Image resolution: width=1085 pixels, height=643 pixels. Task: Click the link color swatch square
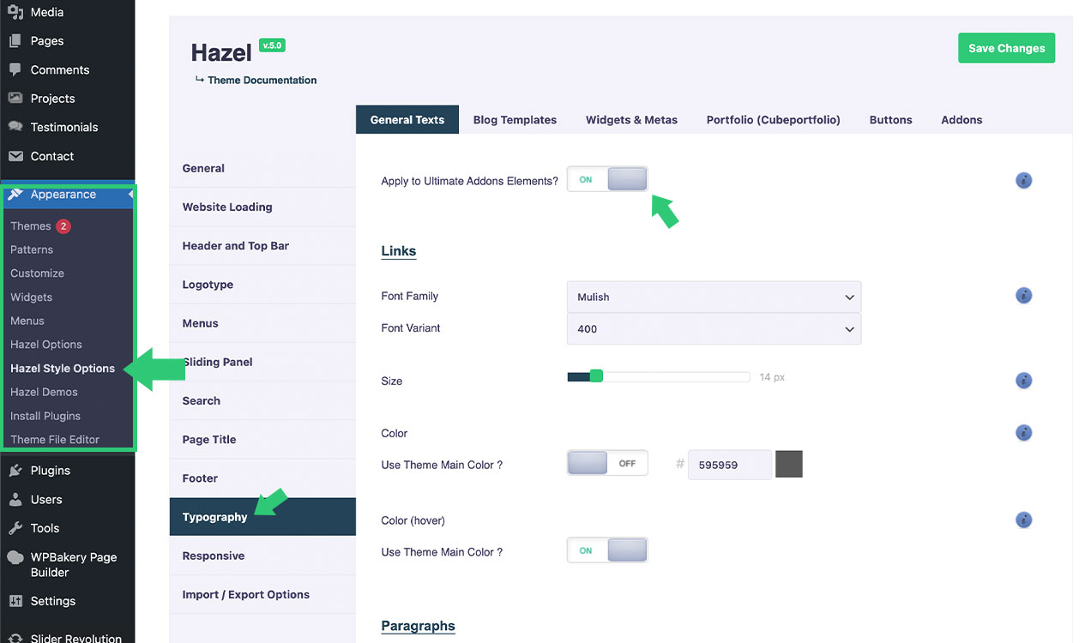tap(789, 464)
